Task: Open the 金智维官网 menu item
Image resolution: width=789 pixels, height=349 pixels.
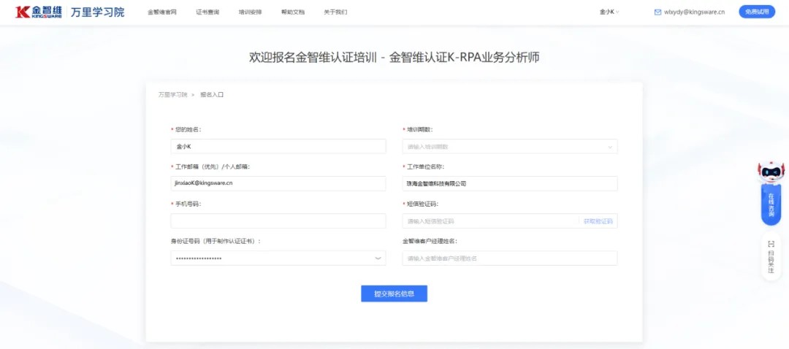Action: coord(162,12)
